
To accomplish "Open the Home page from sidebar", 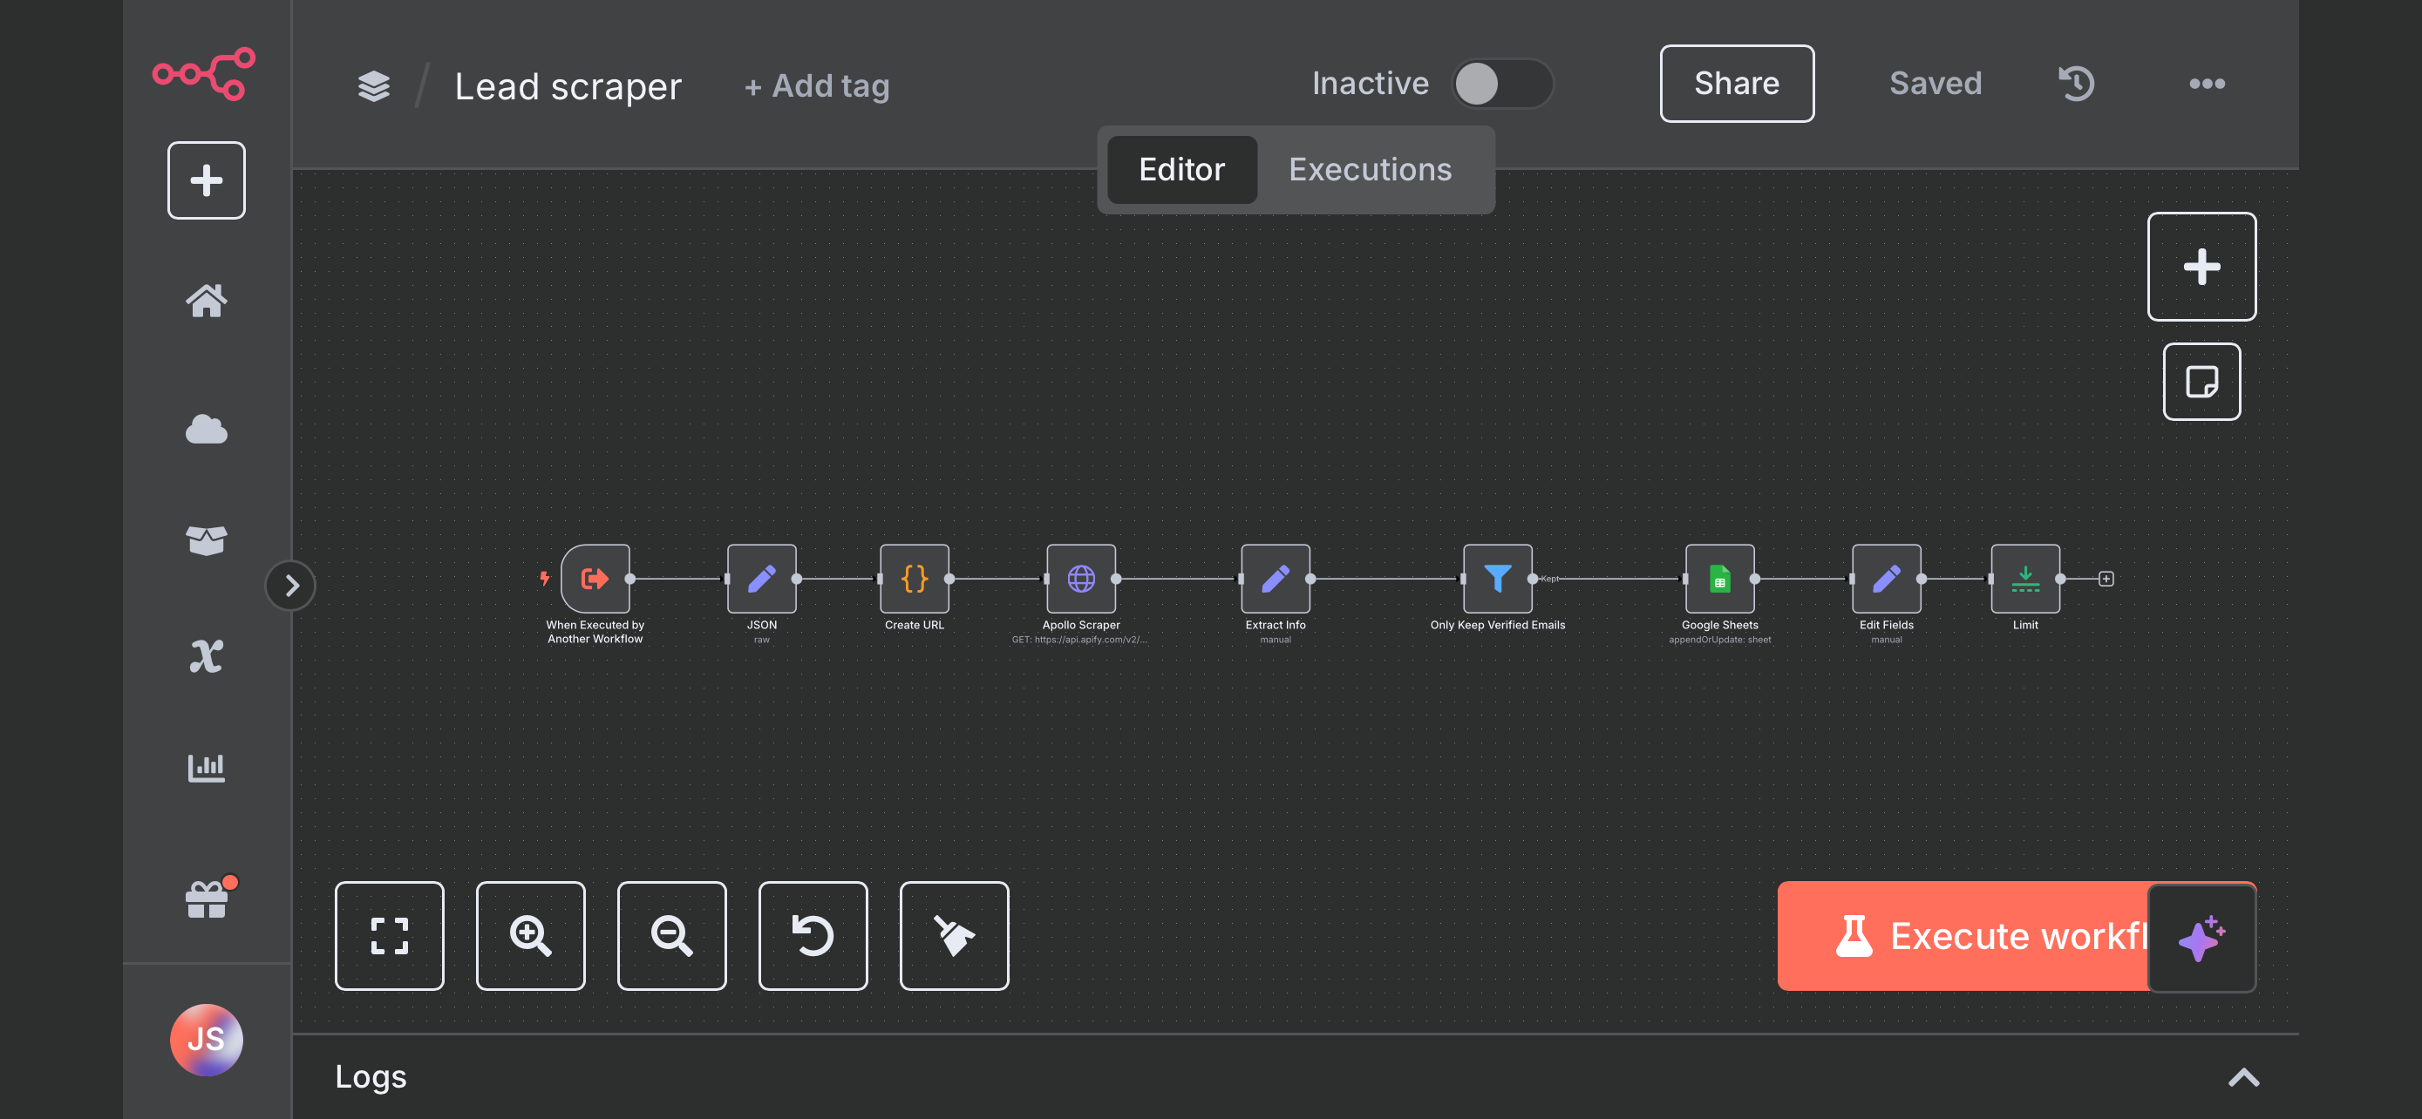I will [x=206, y=301].
